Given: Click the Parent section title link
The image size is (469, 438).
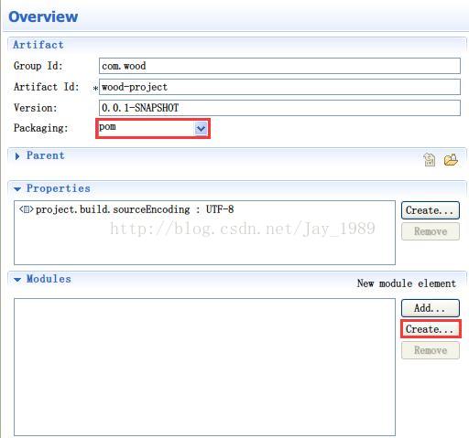Looking at the screenshot, I should tap(46, 155).
